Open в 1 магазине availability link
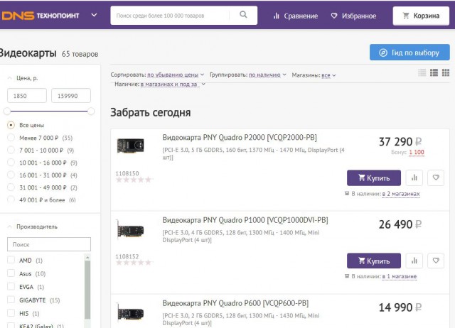The height and width of the screenshot is (328, 455). [x=400, y=276]
